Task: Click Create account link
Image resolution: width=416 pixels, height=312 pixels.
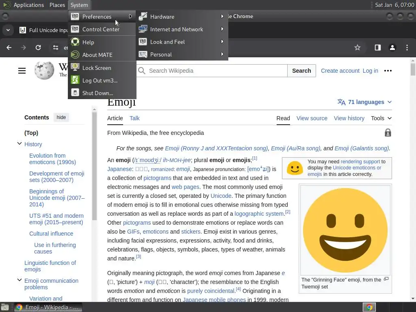Action: 340,71
